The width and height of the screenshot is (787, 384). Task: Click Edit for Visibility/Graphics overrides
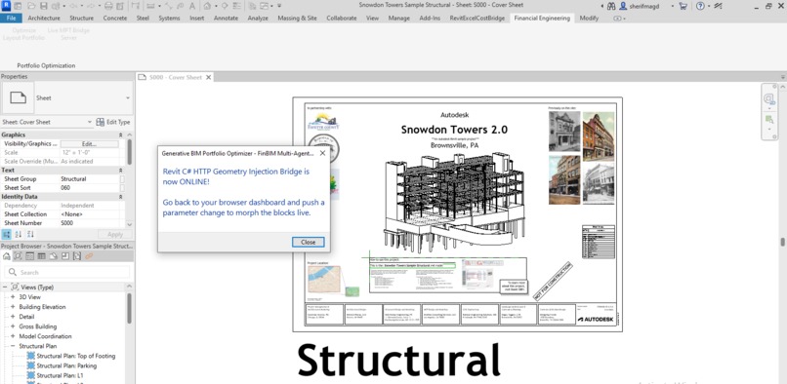[x=89, y=144]
